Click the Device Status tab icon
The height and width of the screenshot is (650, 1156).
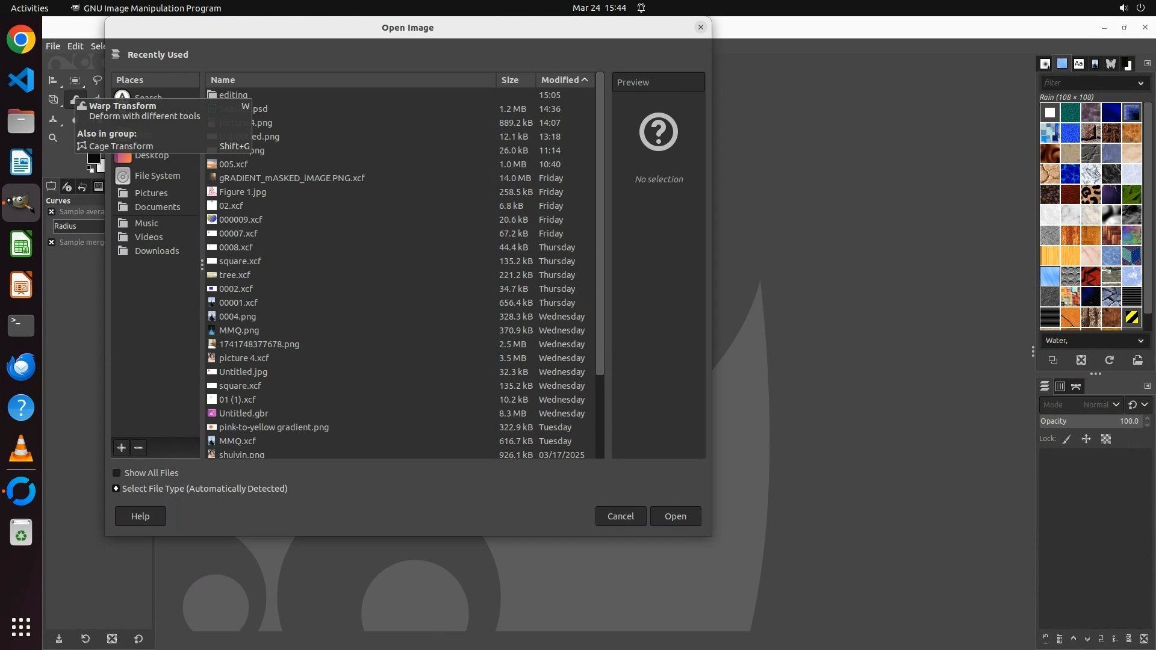(67, 187)
